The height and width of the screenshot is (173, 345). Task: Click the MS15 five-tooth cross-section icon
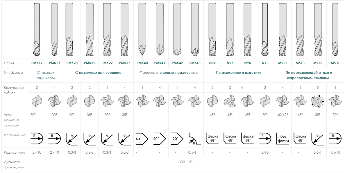point(318,101)
